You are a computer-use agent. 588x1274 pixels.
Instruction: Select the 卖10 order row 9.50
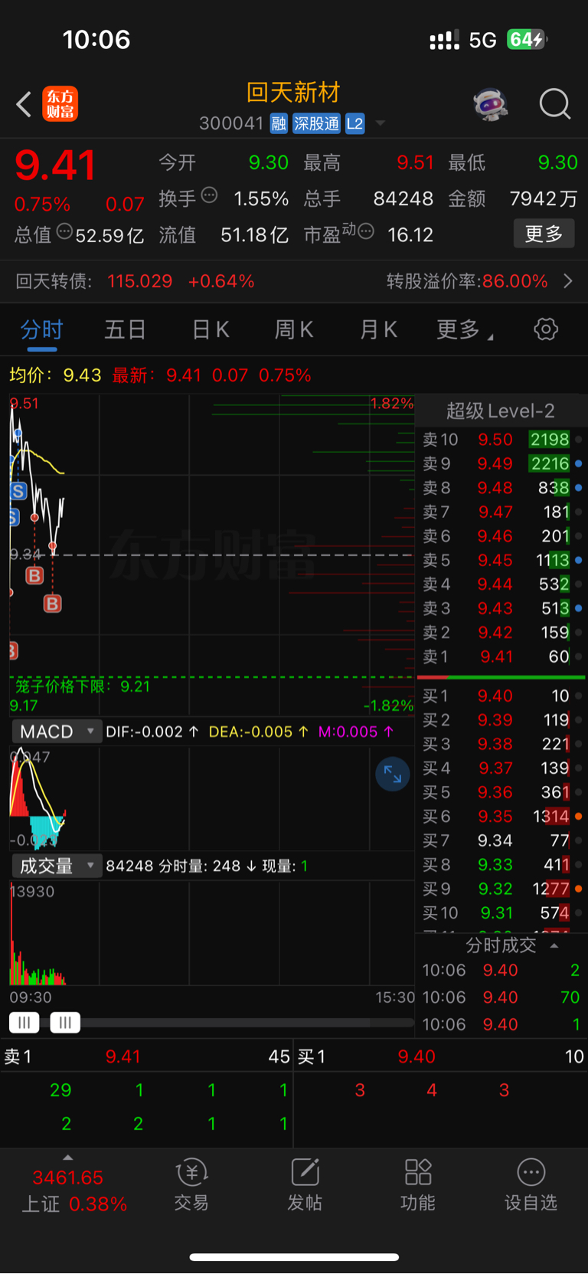click(x=501, y=440)
